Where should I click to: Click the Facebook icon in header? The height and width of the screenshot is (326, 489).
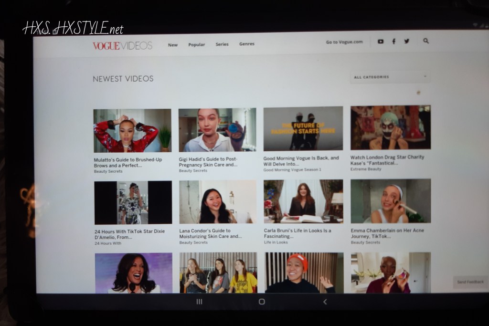pos(394,42)
